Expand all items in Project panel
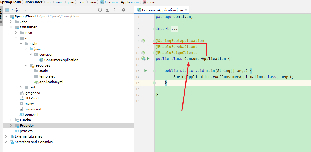 click(x=107, y=10)
